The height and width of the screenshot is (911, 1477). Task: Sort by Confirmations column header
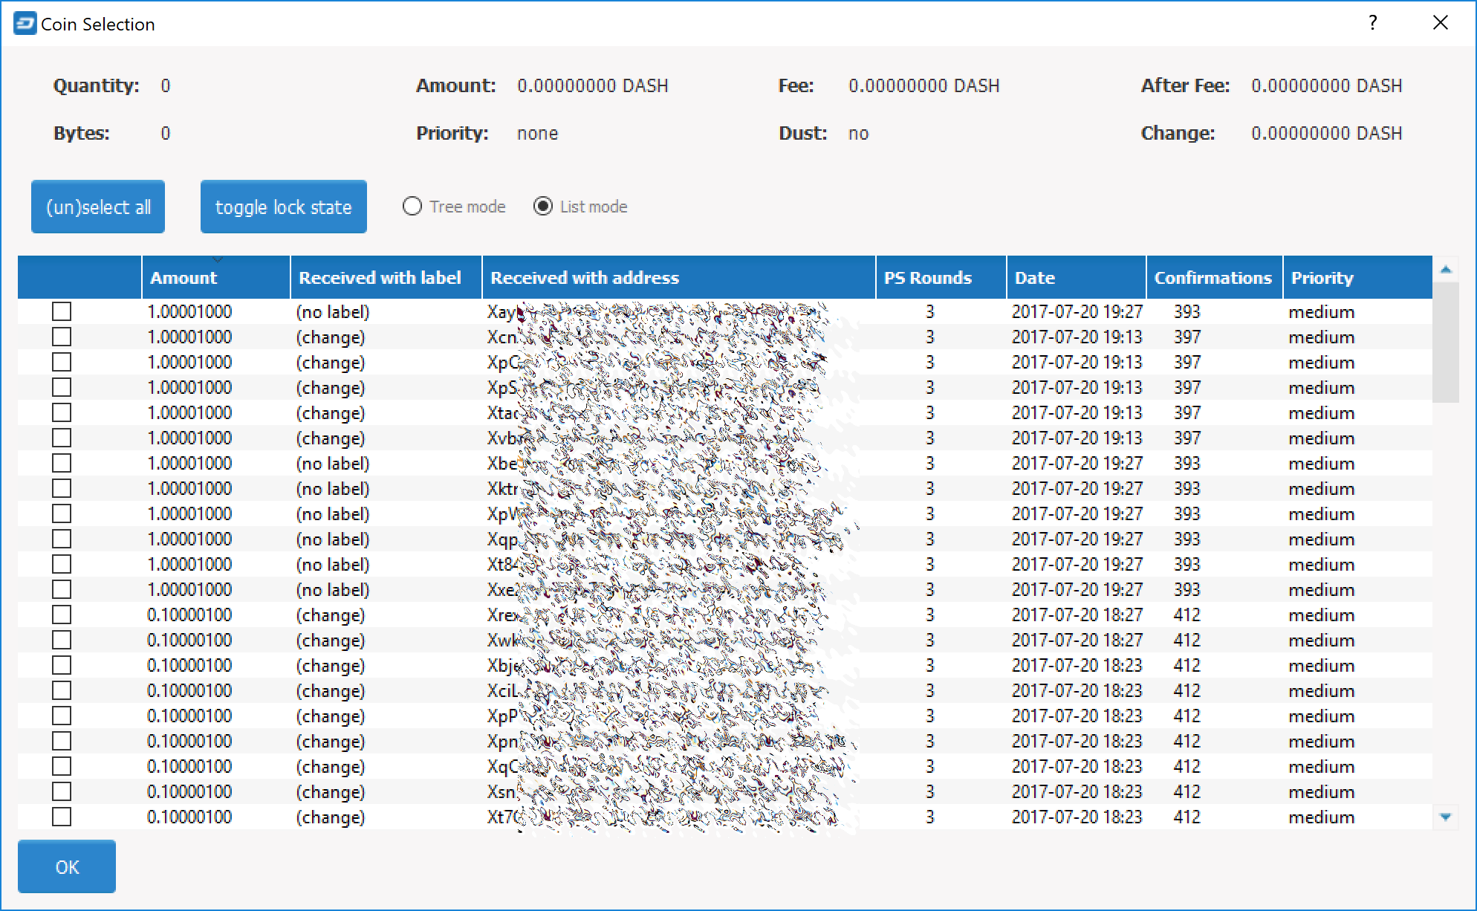1215,277
